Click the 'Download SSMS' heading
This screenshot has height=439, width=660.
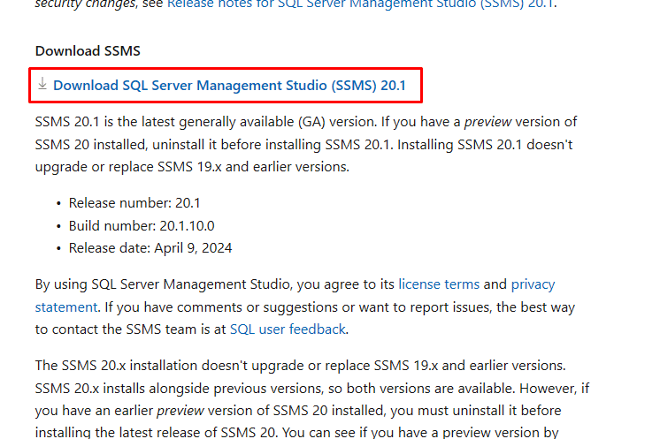pyautogui.click(x=88, y=51)
